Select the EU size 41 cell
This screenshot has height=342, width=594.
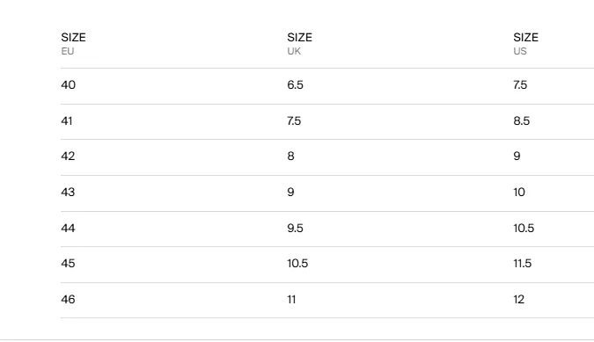click(67, 120)
